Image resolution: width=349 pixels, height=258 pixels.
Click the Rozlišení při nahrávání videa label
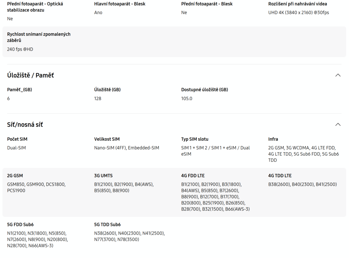tap(298, 4)
